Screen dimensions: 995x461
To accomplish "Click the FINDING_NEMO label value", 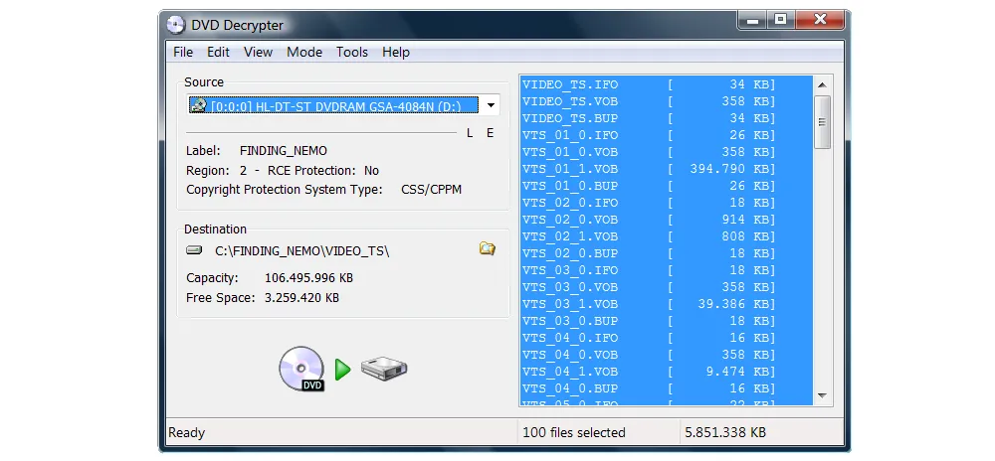I will click(284, 151).
